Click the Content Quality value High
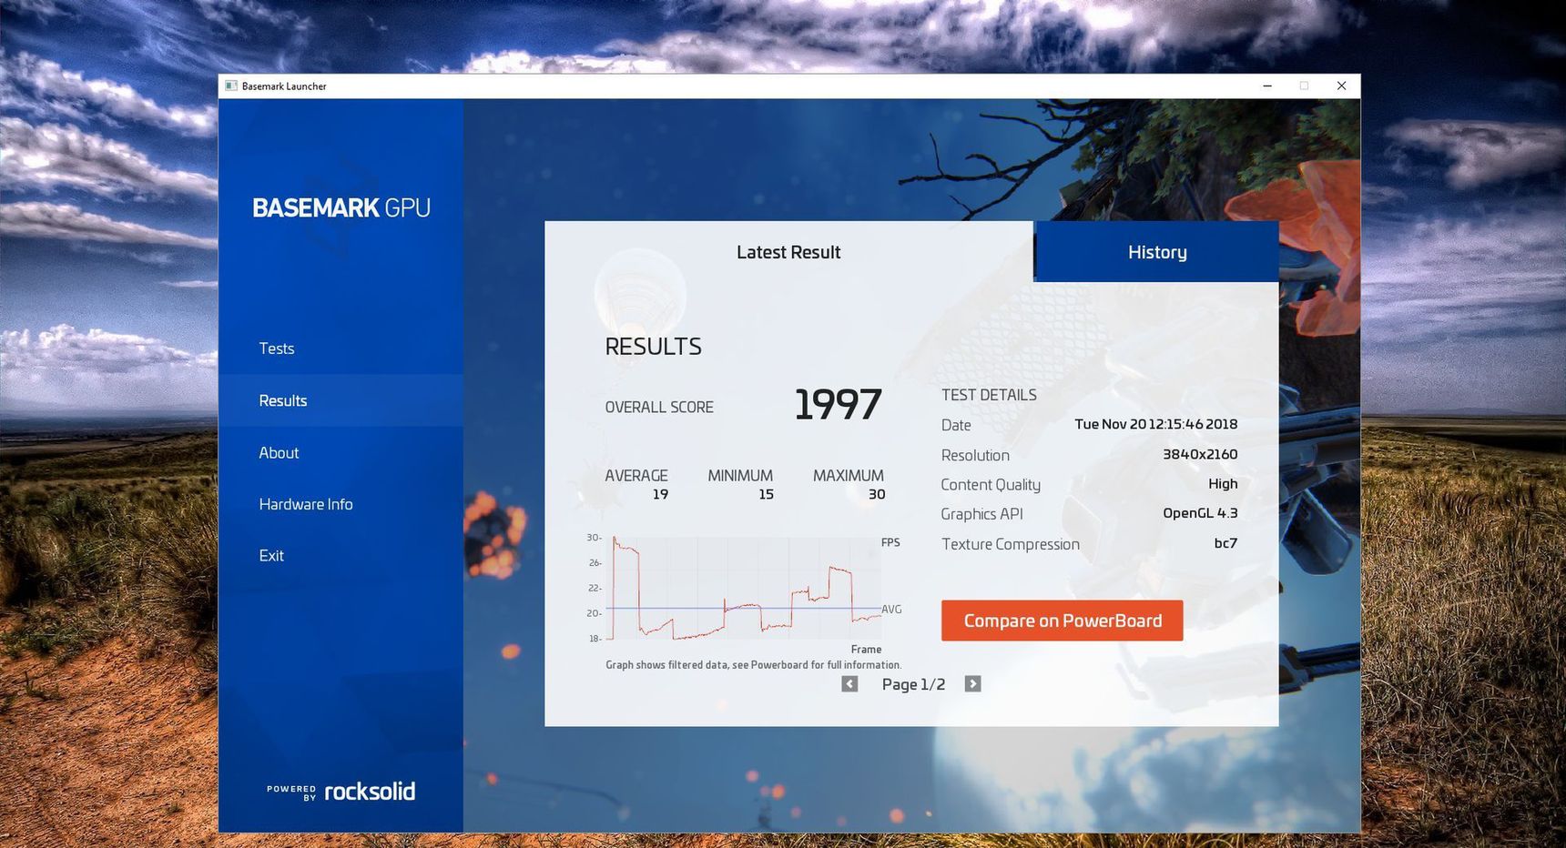 (1223, 484)
